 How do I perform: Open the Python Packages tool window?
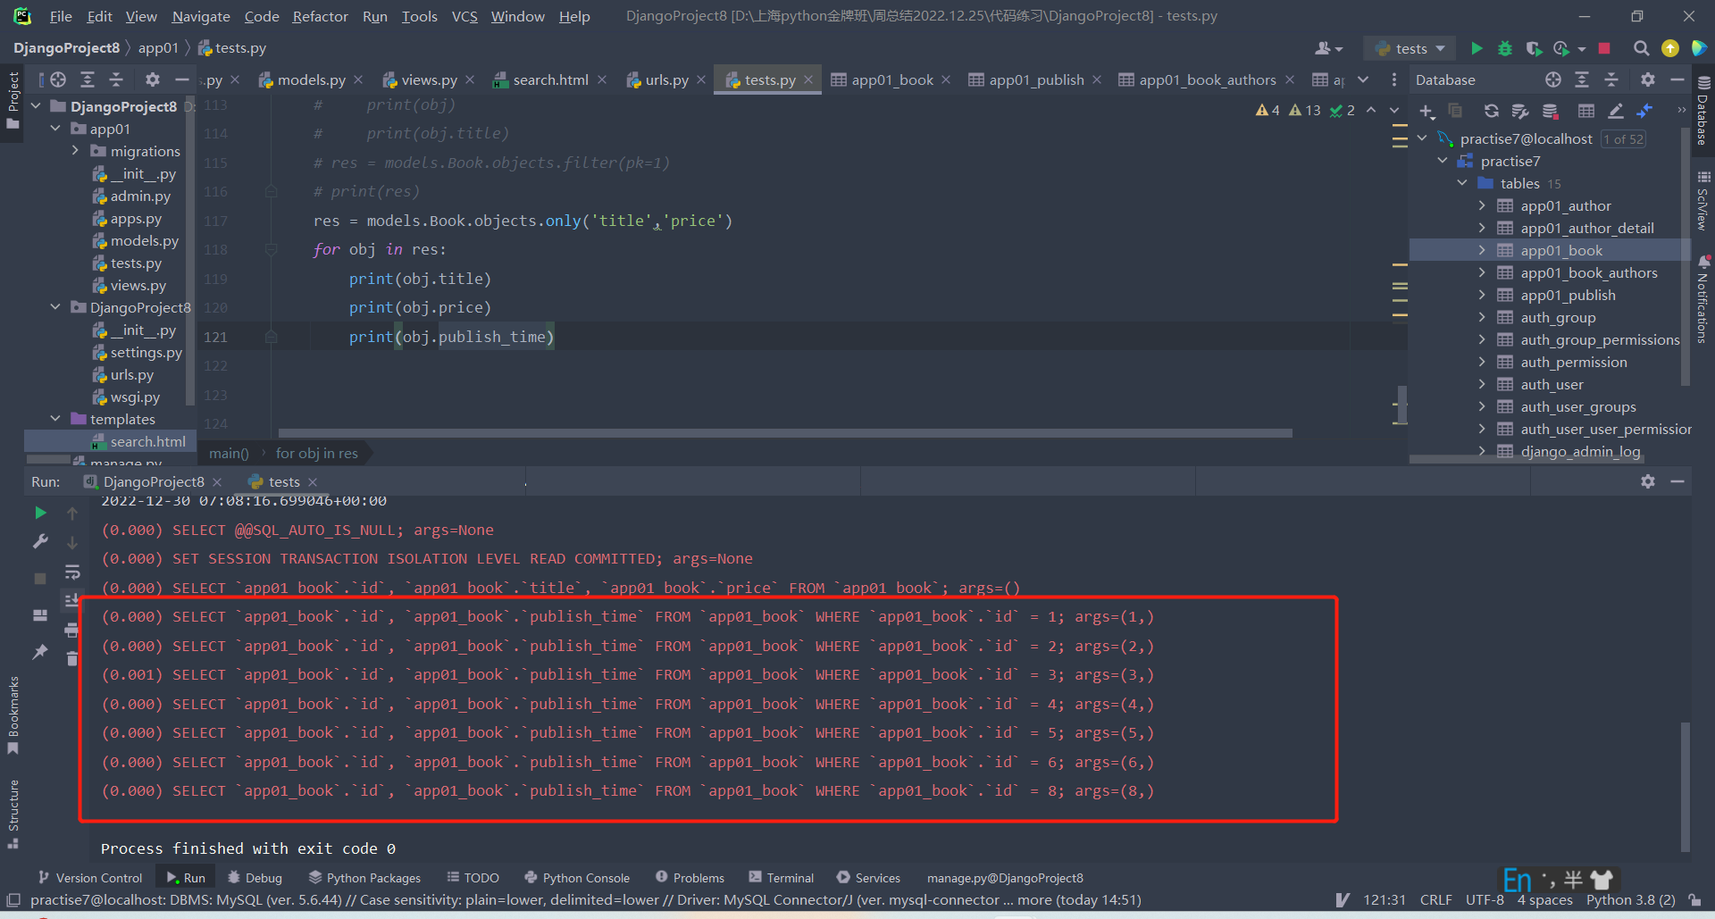pos(364,878)
